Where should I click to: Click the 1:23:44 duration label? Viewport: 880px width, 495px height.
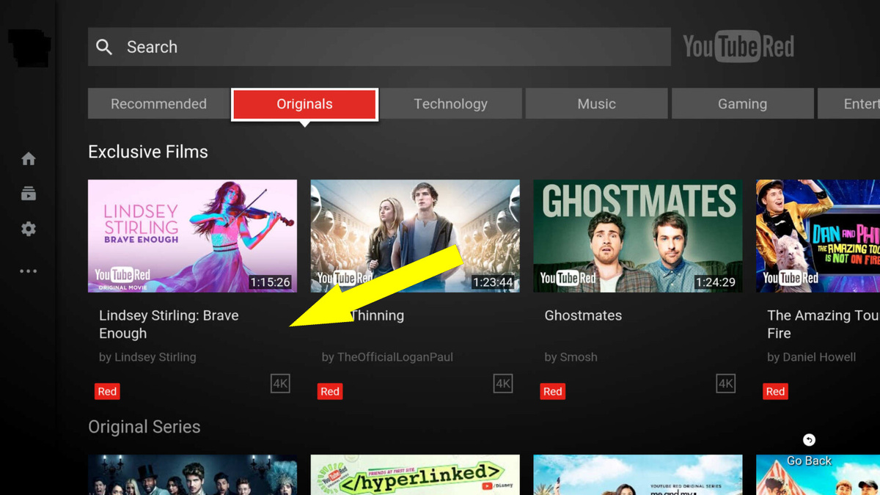pyautogui.click(x=493, y=282)
